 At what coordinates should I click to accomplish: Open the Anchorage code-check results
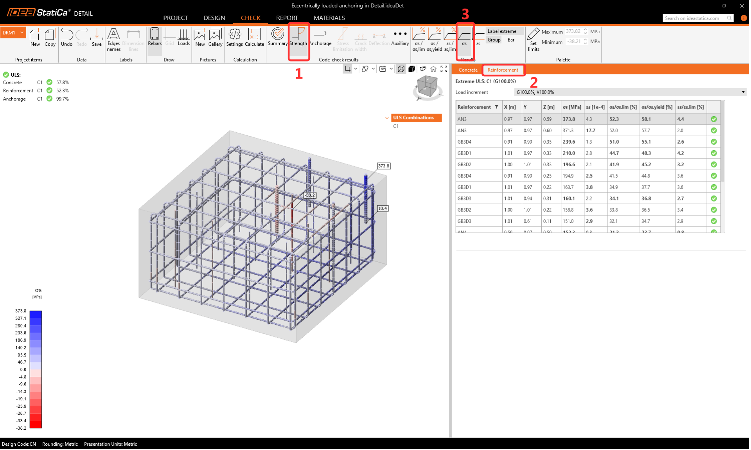tap(320, 37)
